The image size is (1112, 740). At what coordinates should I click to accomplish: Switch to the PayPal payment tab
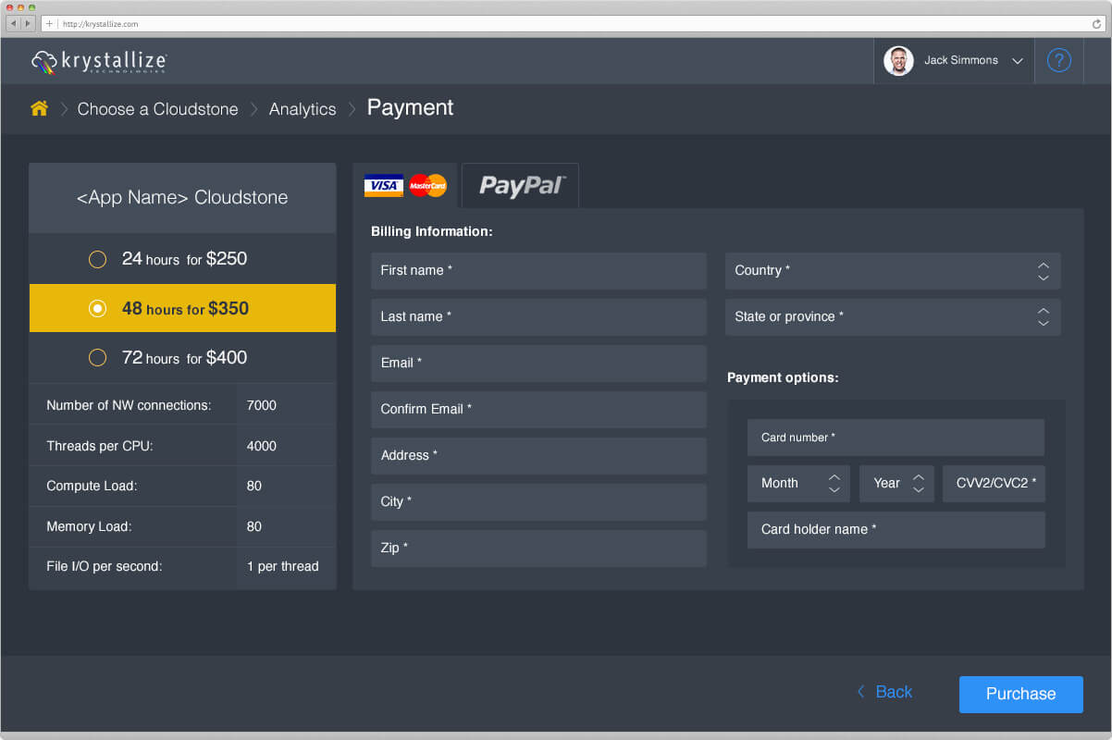tap(521, 186)
